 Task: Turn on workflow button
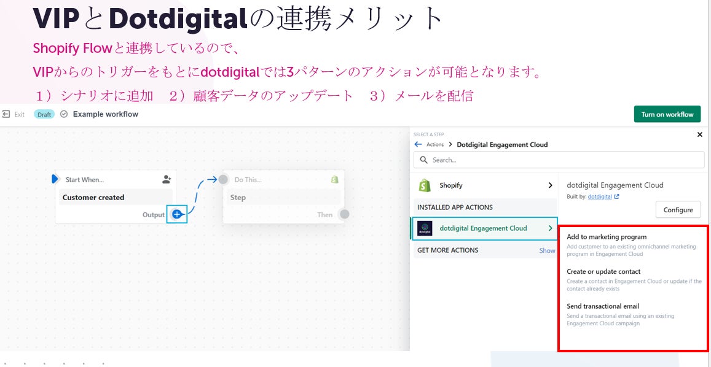(667, 114)
